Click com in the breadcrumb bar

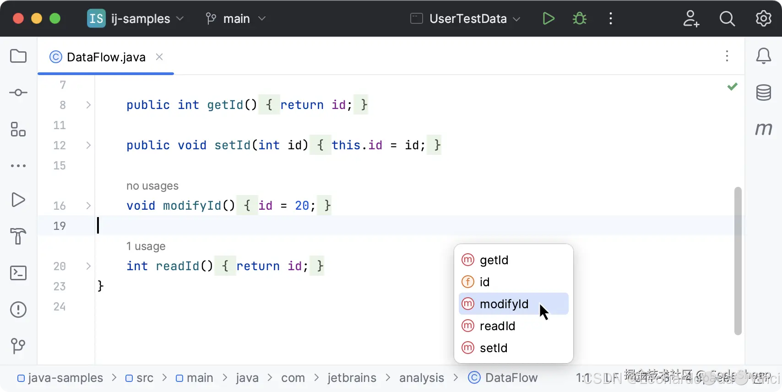(x=293, y=378)
